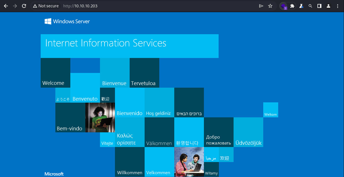This screenshot has width=344, height=177.
Task: Click the two people with laptop photo
Action: coord(189,162)
